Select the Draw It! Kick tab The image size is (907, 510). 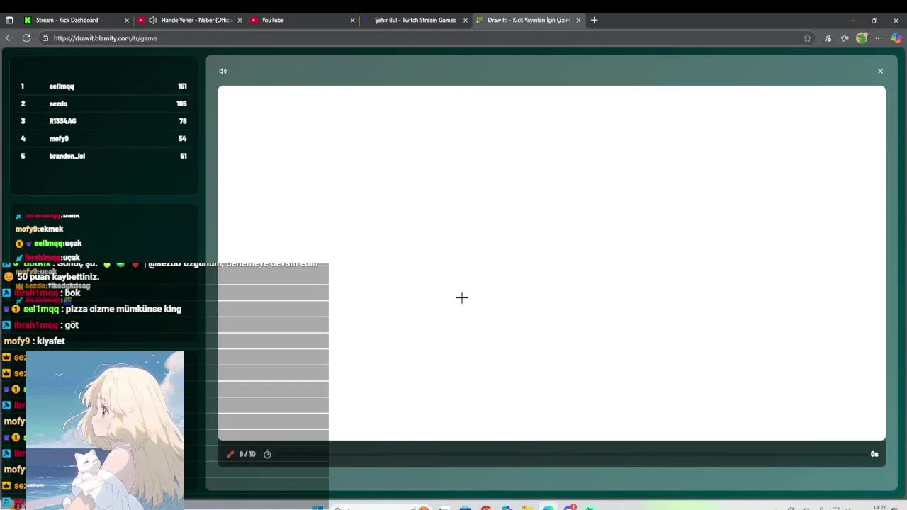(529, 20)
